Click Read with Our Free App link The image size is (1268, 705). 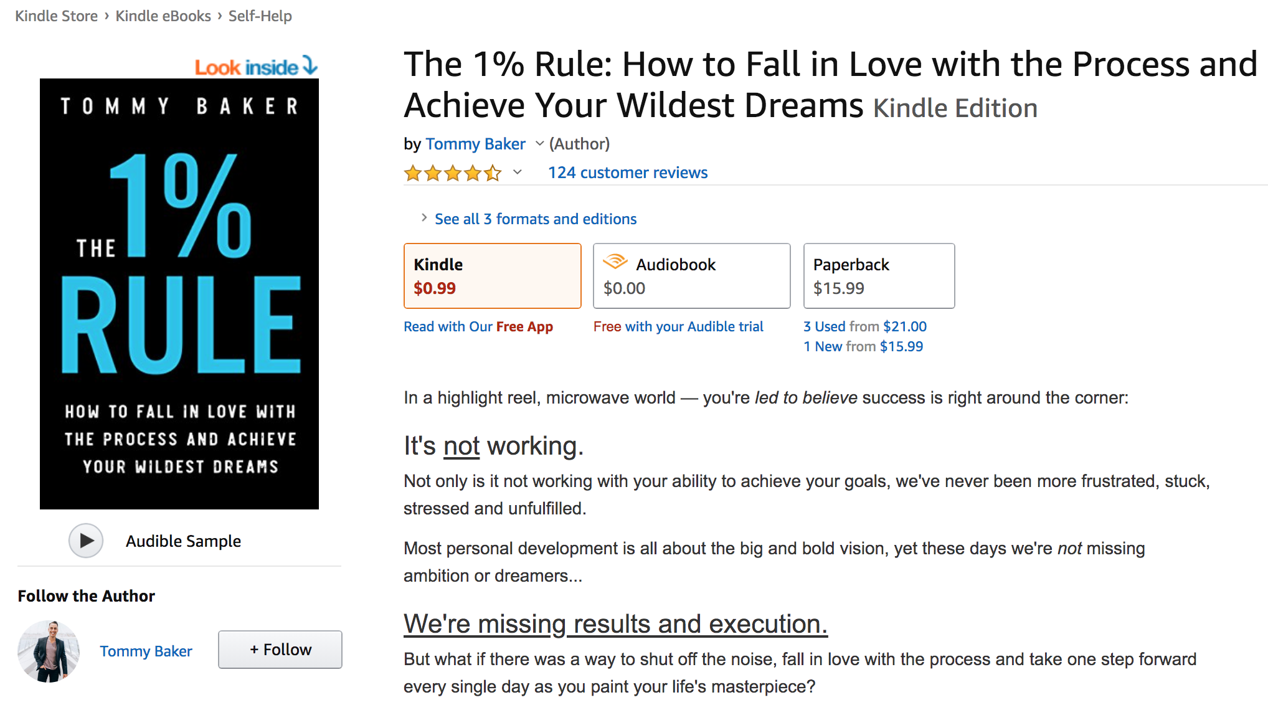pyautogui.click(x=478, y=326)
